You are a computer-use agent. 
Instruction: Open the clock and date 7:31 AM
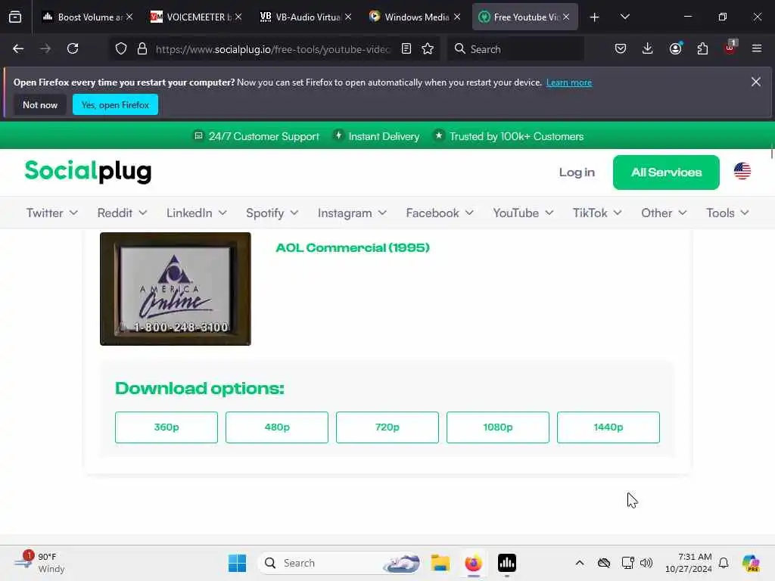coord(689,563)
